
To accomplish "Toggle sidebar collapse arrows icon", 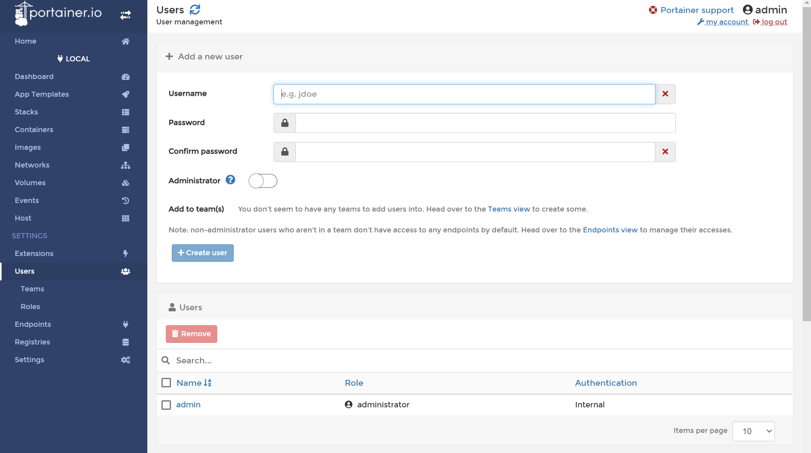I will coord(125,15).
